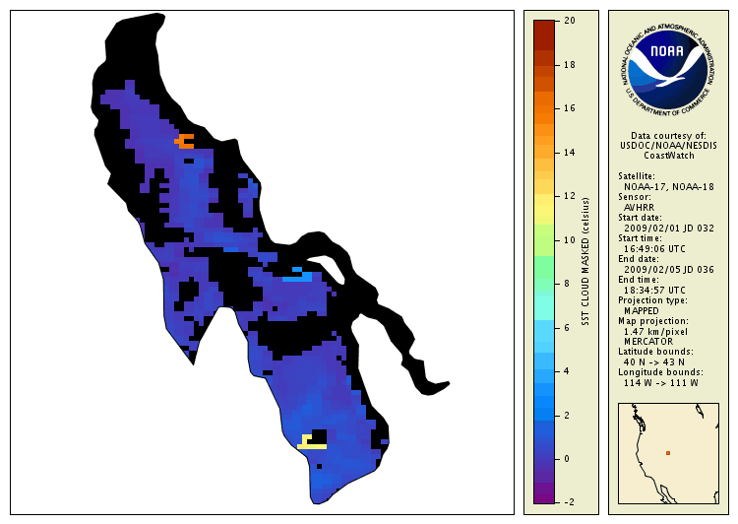
Task: Click the 6 tick label on the colorbar
Action: [567, 328]
